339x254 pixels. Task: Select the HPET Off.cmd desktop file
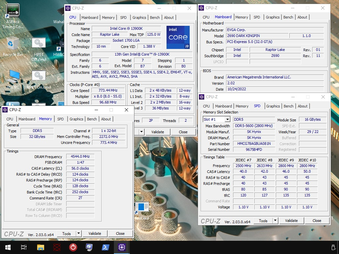tap(39, 49)
